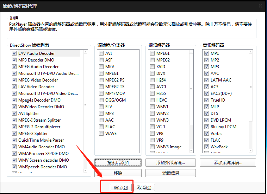Click the 取消(C) cancel button

click(144, 187)
